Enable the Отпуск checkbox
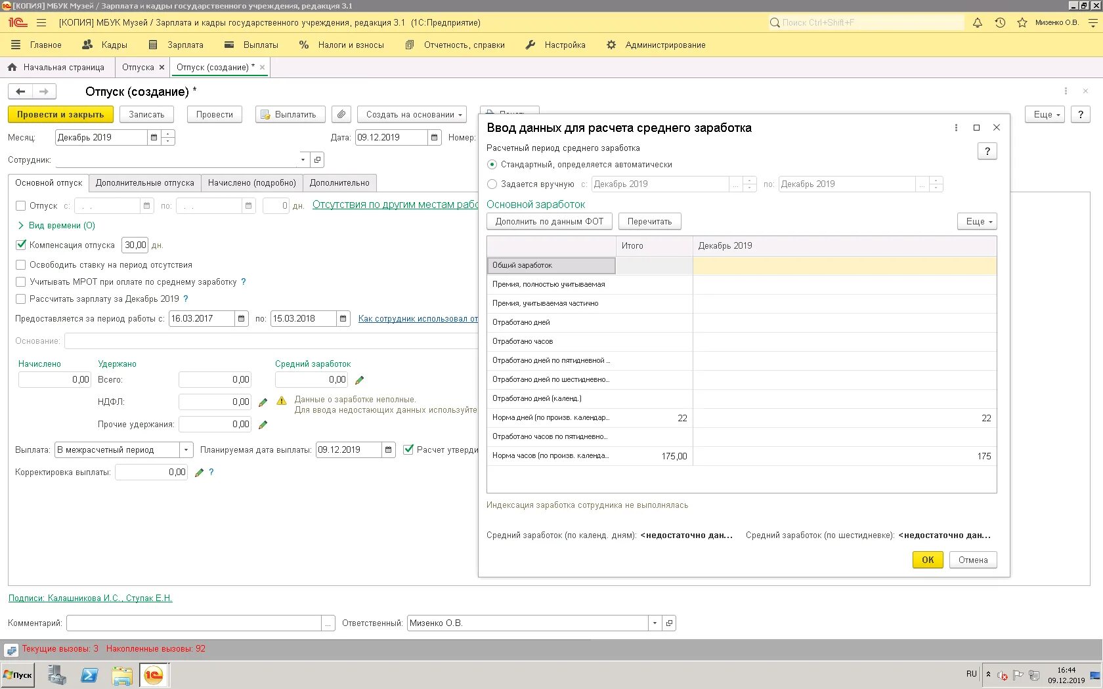This screenshot has width=1103, height=689. (x=20, y=205)
